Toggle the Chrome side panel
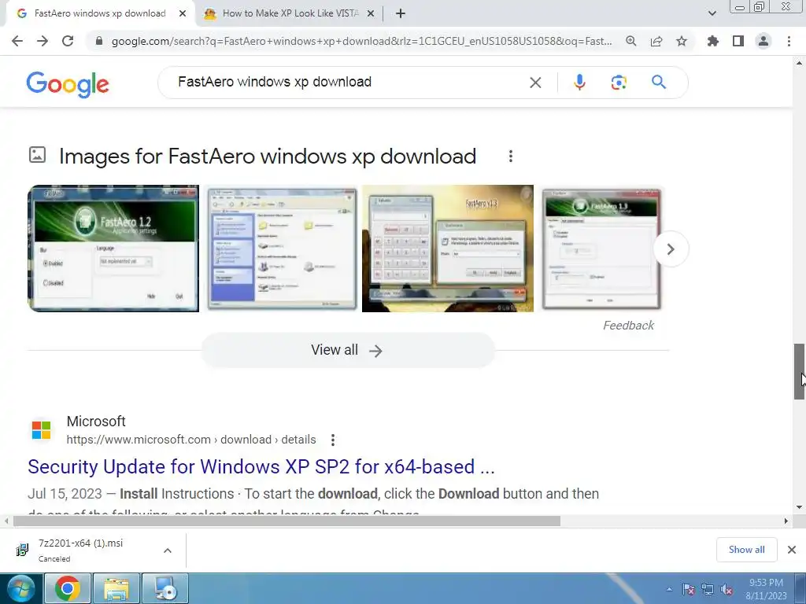 click(x=738, y=41)
